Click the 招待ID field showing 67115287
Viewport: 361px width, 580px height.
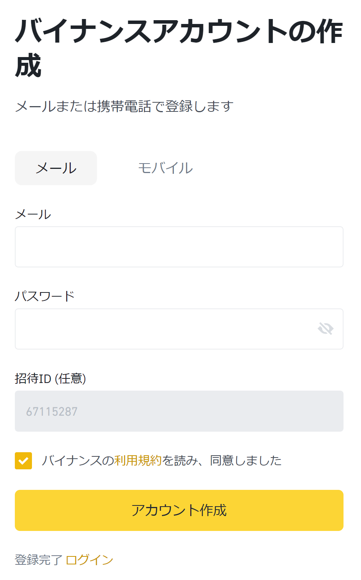(x=179, y=411)
